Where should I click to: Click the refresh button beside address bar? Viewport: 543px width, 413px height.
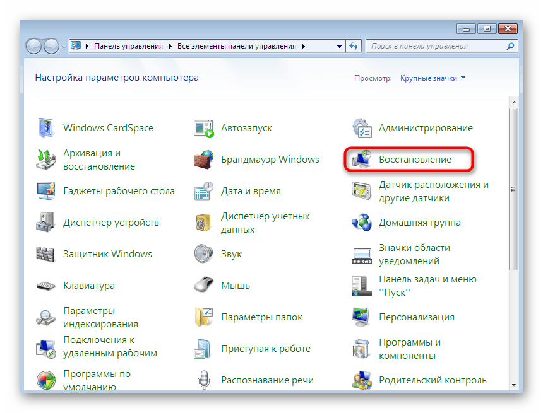point(354,47)
